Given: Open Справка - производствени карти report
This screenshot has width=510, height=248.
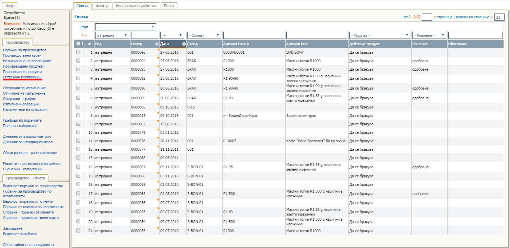Looking at the screenshot, I should click(31, 218).
